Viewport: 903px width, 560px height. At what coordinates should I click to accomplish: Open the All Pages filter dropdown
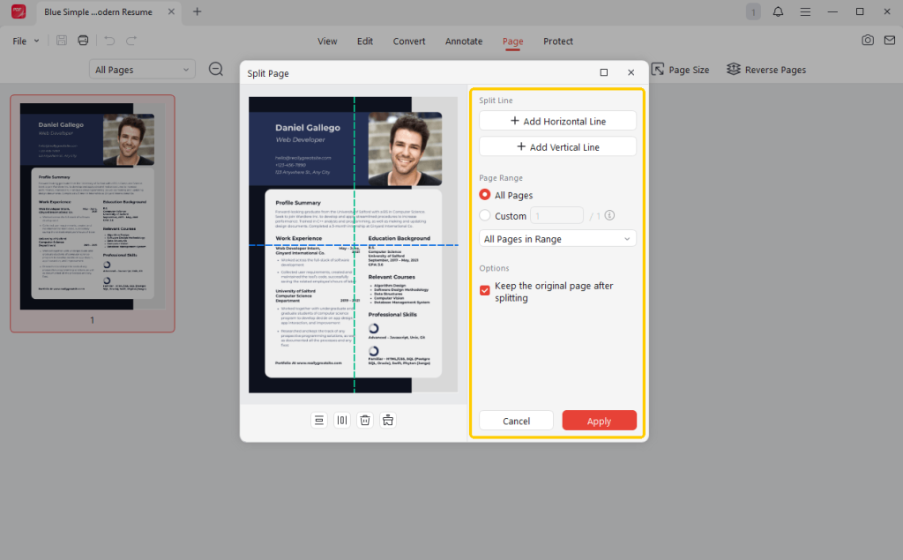tap(141, 68)
